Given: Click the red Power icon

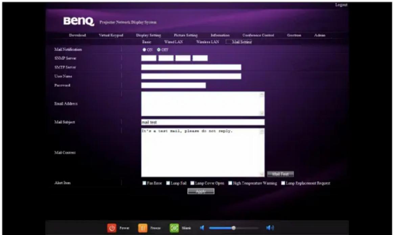Looking at the screenshot, I should pos(112,228).
